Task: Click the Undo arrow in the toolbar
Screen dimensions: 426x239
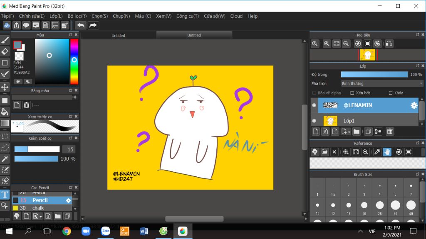Action: [80, 25]
